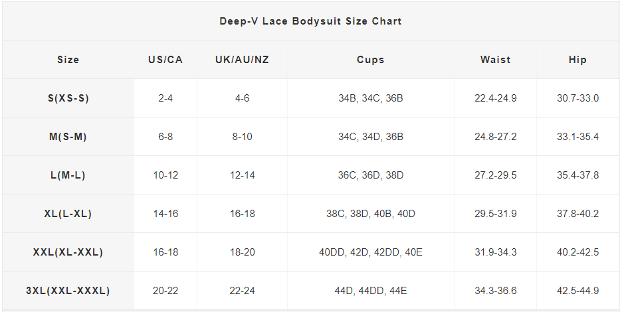Select the hip value 42.5-44.9
620x312 pixels.
[x=577, y=291]
